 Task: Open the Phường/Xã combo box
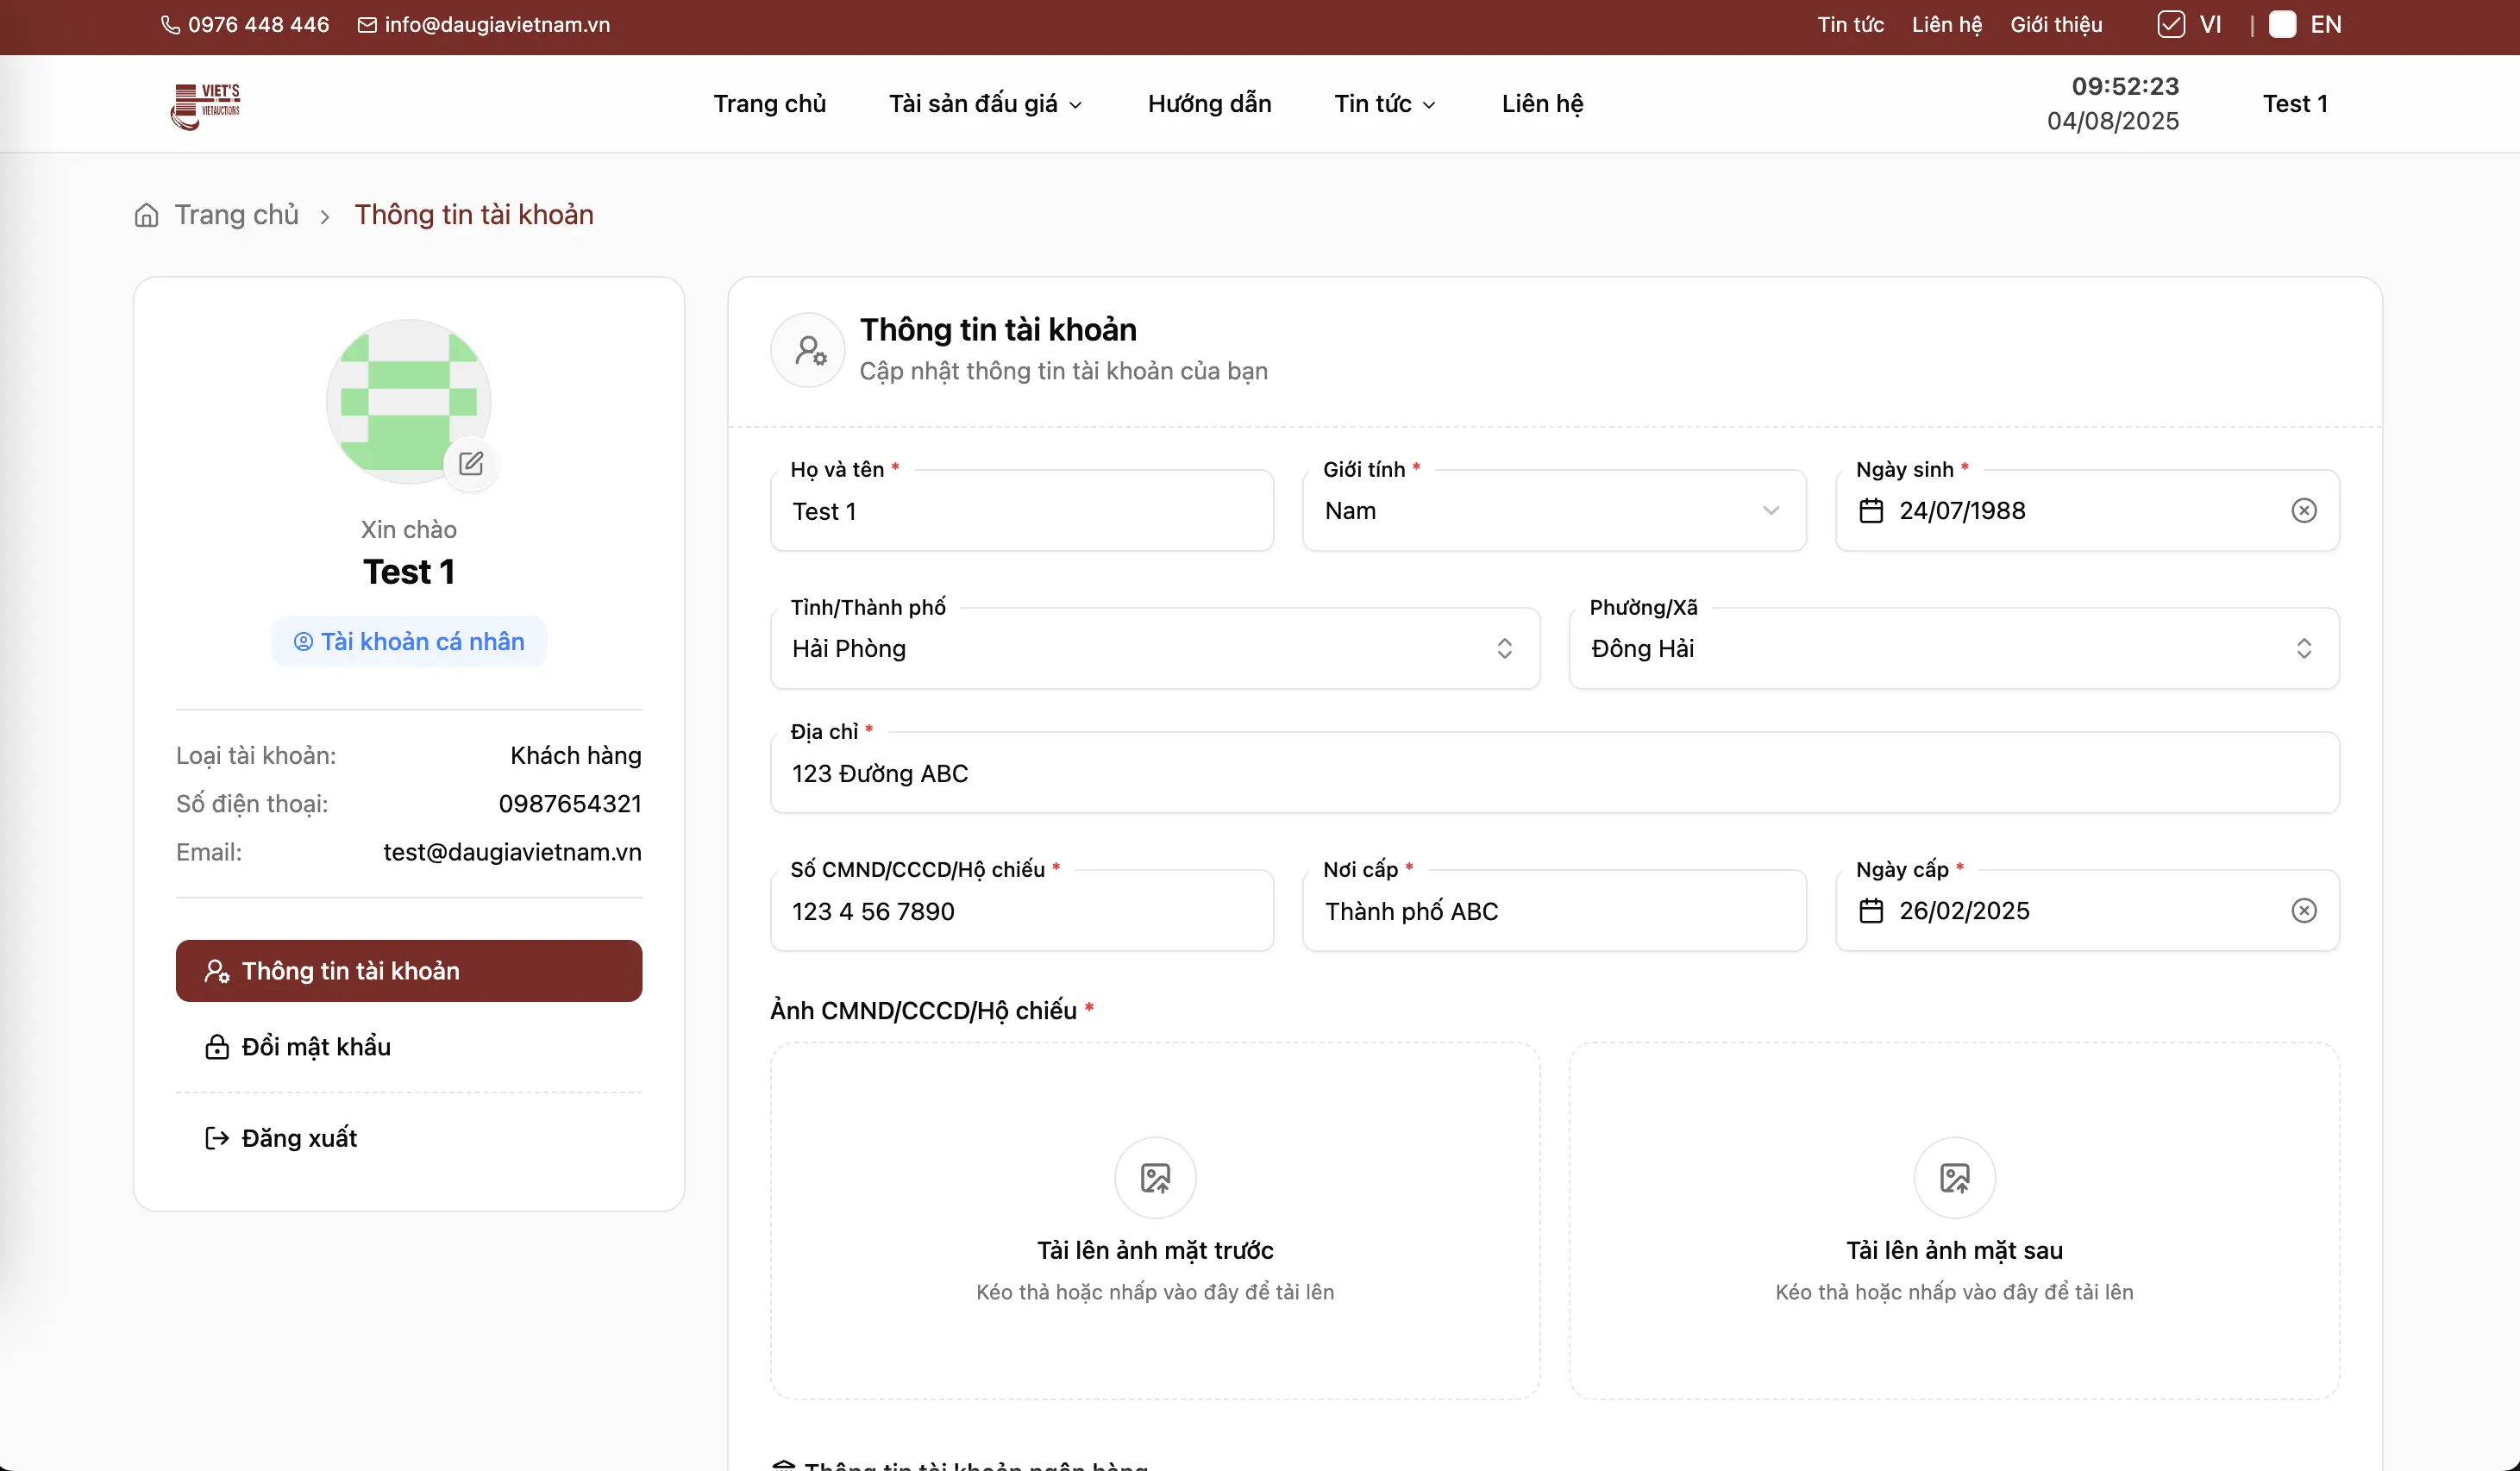pos(1953,649)
